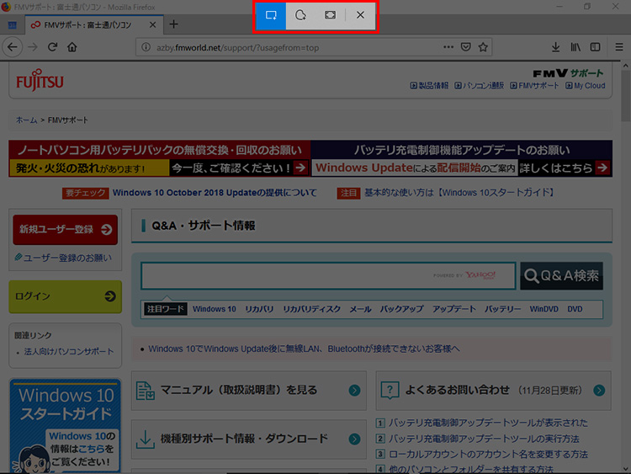Viewport: 631px width, 474px height.
Task: Click the Firefox reload button
Action: click(52, 47)
